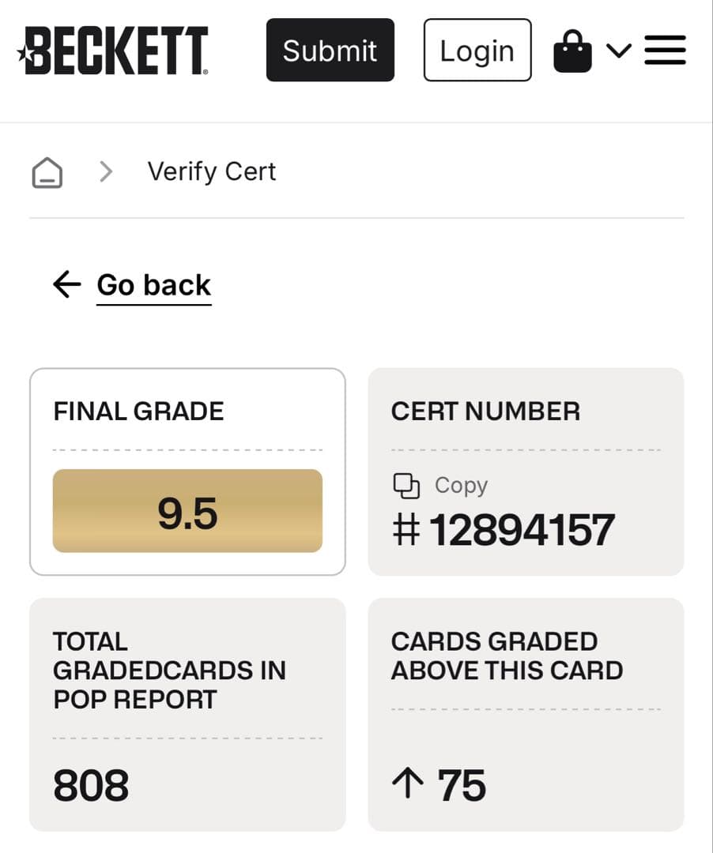Click the Copy label text

click(x=461, y=485)
